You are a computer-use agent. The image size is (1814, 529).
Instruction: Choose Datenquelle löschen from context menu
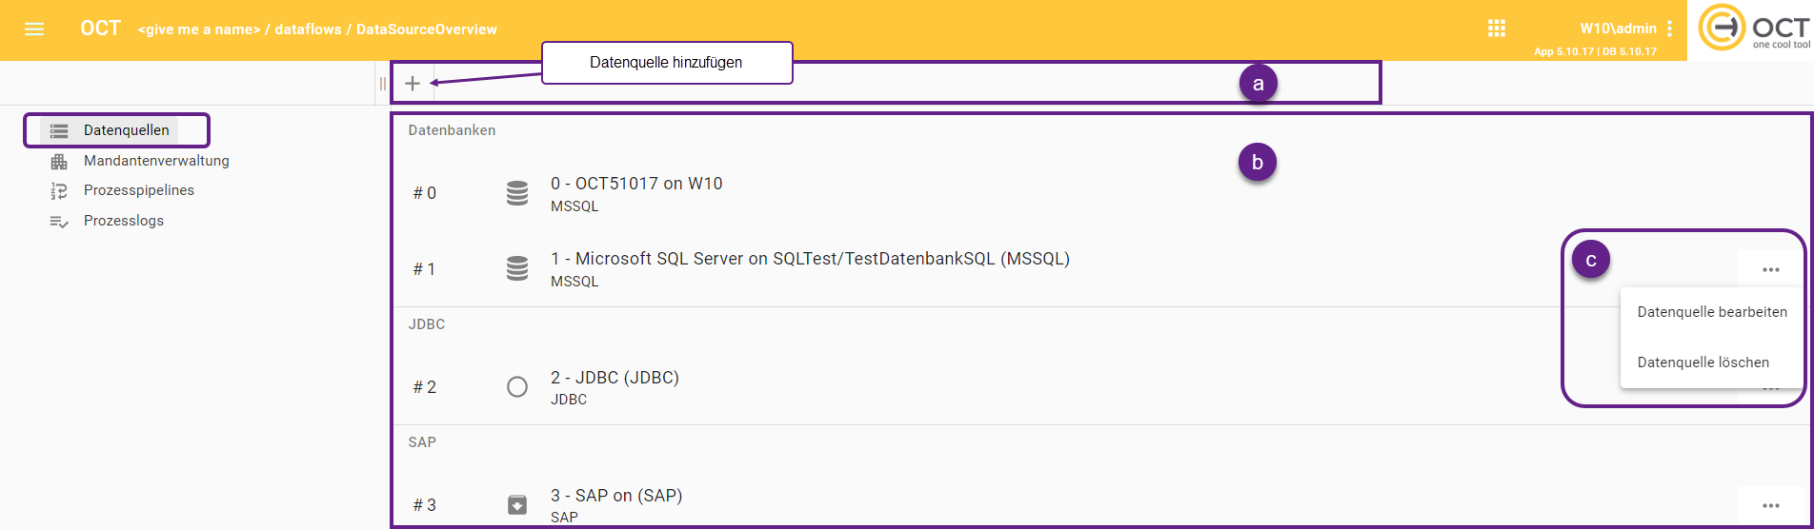1703,362
